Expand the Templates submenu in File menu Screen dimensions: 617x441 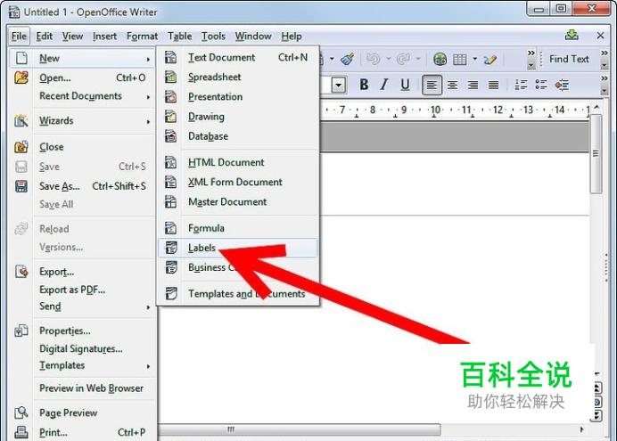pyautogui.click(x=148, y=366)
